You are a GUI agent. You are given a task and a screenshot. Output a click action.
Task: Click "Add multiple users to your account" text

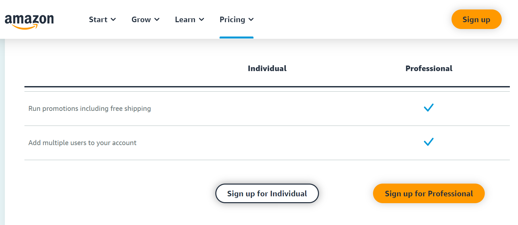[x=82, y=143]
